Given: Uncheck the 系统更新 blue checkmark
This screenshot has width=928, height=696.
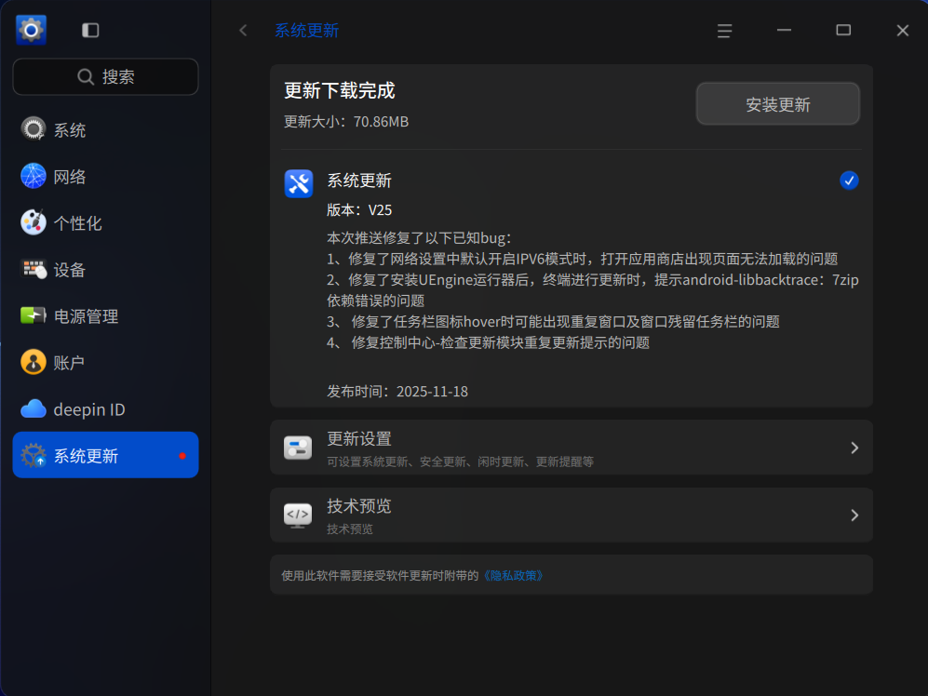Looking at the screenshot, I should pos(849,181).
